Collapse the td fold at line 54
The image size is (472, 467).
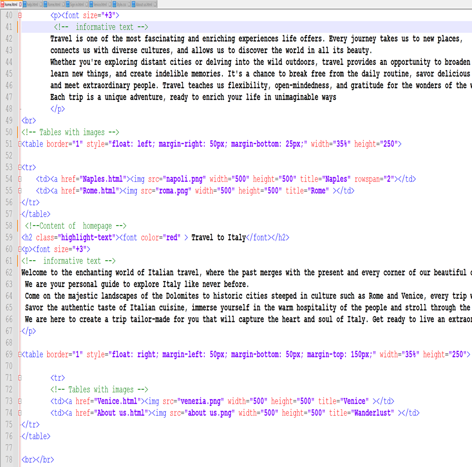pyautogui.click(x=20, y=179)
